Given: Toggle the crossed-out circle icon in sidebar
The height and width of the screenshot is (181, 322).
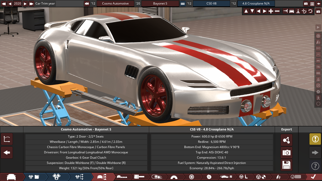Looking at the screenshot, I should click(x=318, y=85).
